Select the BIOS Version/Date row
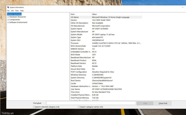The height and width of the screenshot is (115, 186). click(106, 46)
